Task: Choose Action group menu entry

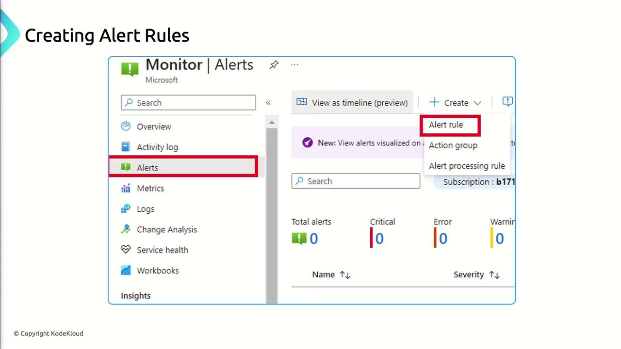Action: 453,145
